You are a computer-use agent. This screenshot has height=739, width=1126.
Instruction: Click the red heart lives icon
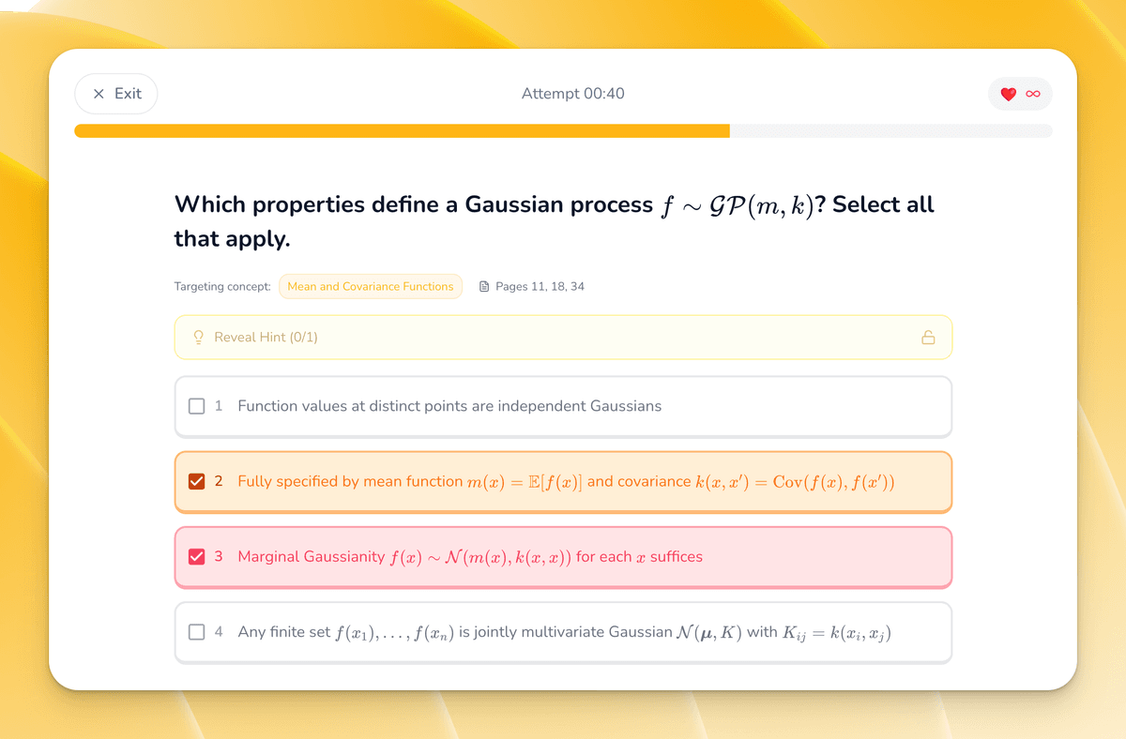click(x=1009, y=94)
